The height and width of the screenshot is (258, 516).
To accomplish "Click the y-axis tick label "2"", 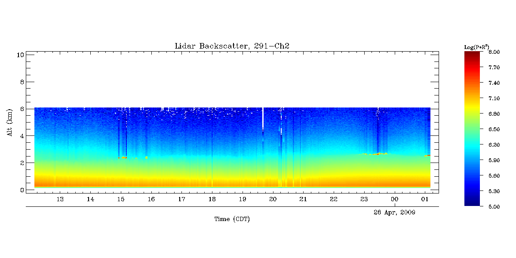I will pos(21,163).
